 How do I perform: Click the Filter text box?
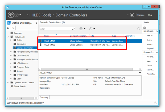57,29
